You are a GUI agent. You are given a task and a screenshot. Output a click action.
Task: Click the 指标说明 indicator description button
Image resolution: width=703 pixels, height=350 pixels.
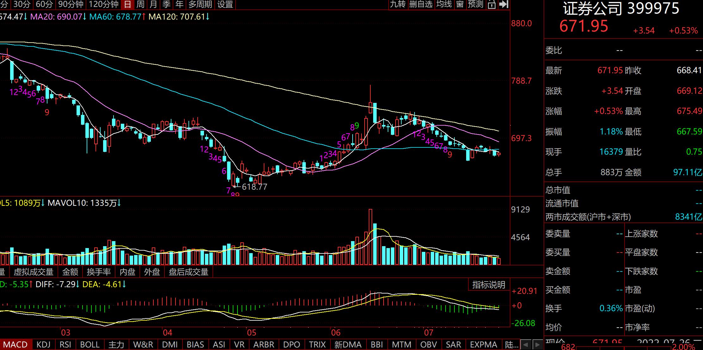489,285
